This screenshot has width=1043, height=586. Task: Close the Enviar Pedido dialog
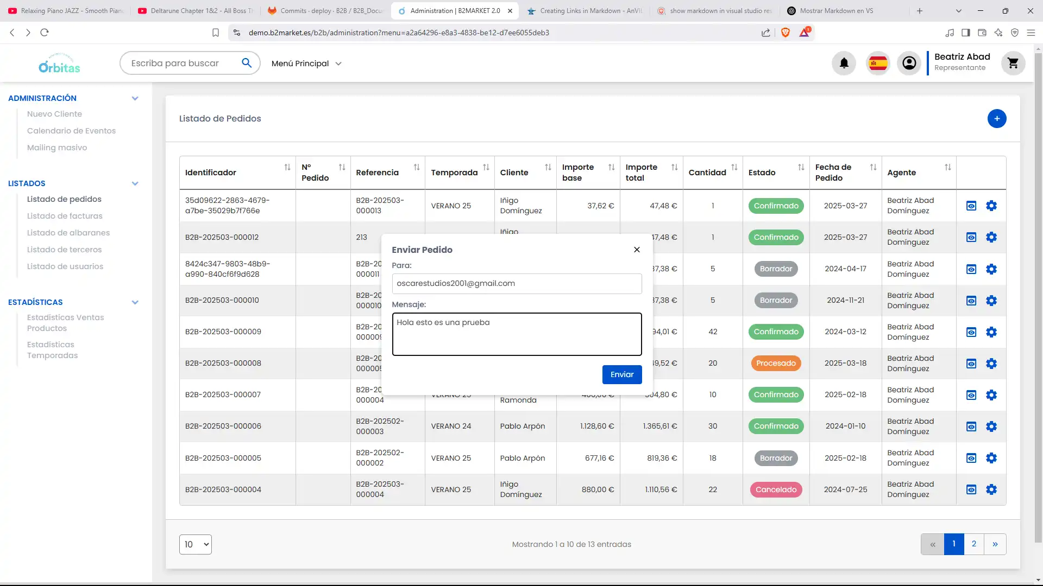pos(637,250)
